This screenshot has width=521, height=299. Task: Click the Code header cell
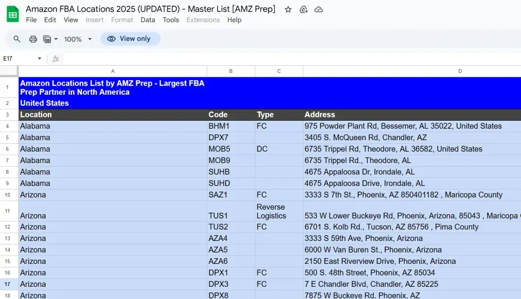point(231,115)
